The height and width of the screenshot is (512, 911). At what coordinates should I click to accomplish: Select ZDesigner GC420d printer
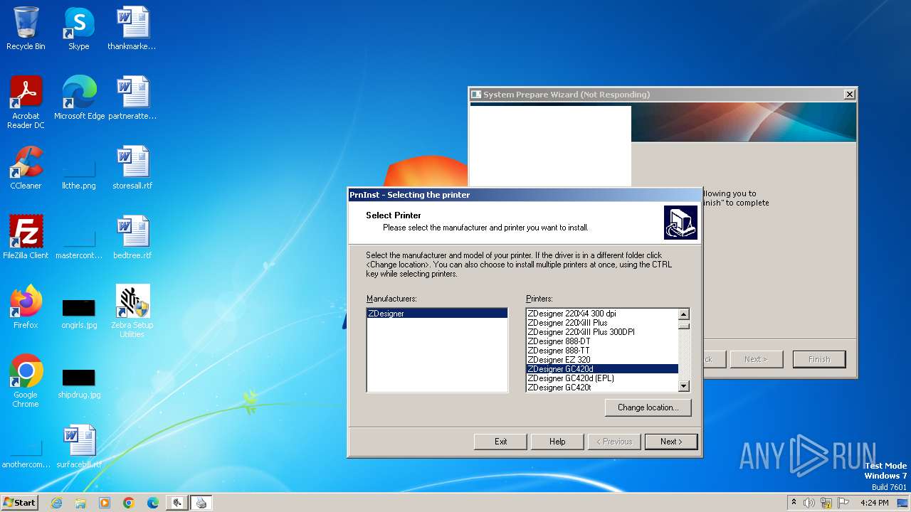[x=602, y=368]
